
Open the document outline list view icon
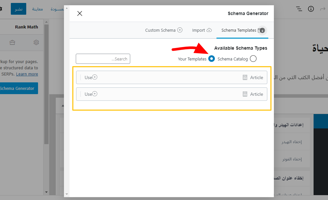pyautogui.click(x=299, y=9)
